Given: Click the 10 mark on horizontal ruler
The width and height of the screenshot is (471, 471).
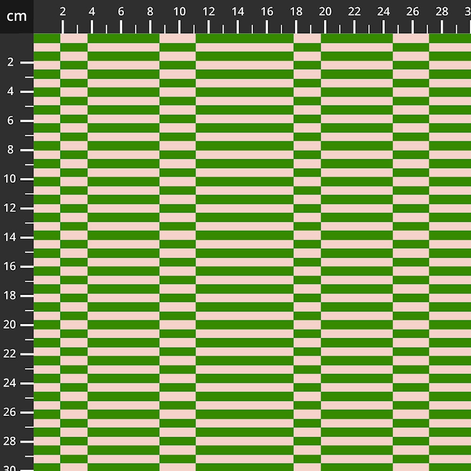Looking at the screenshot, I should 179,12.
